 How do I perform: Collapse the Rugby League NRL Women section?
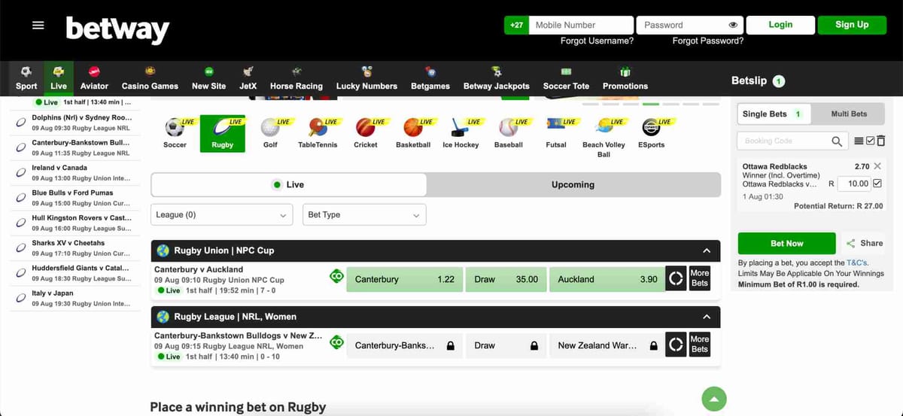707,317
